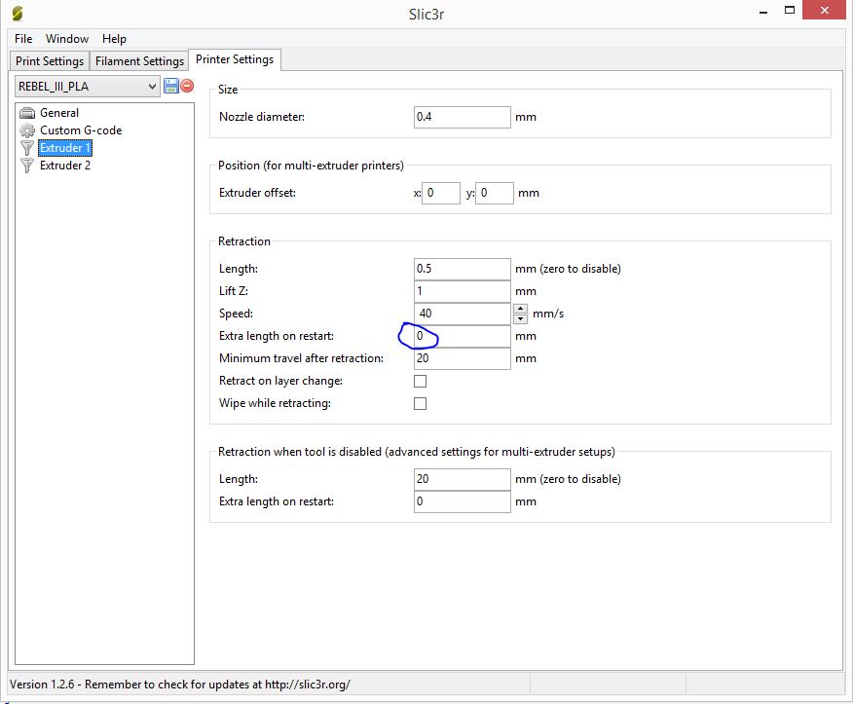The height and width of the screenshot is (704, 853).
Task: Open the Window menu
Action: 67,39
